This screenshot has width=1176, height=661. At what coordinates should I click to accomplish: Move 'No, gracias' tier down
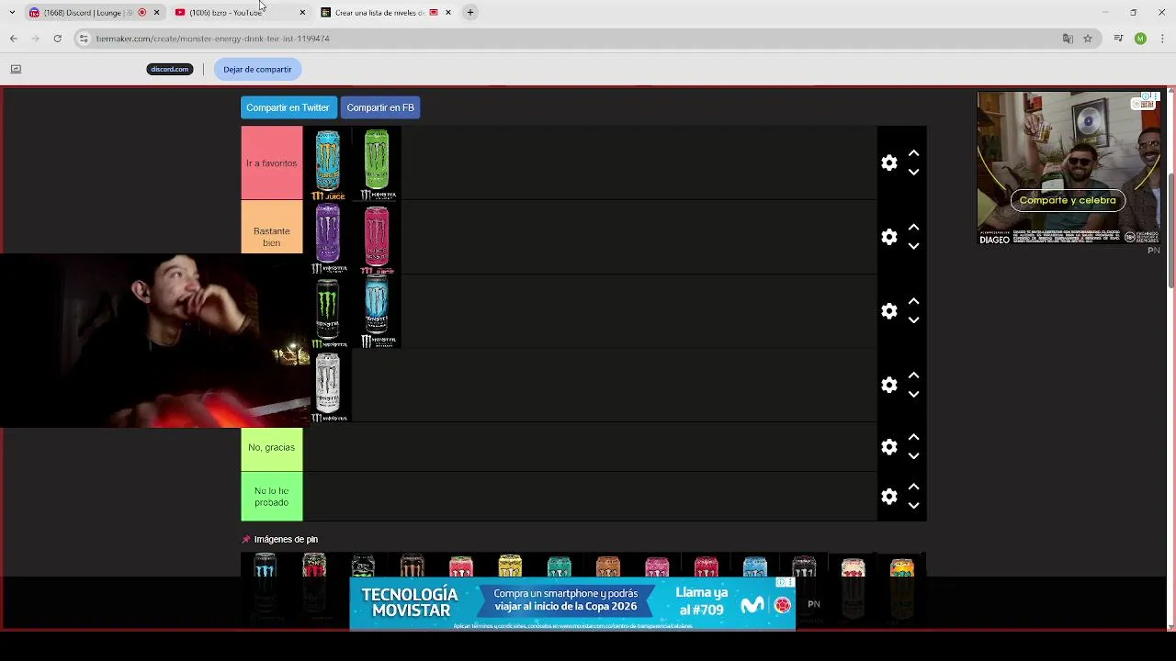[913, 455]
